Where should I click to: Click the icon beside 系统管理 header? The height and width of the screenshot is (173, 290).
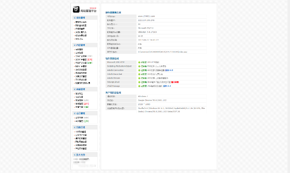(x=75, y=18)
